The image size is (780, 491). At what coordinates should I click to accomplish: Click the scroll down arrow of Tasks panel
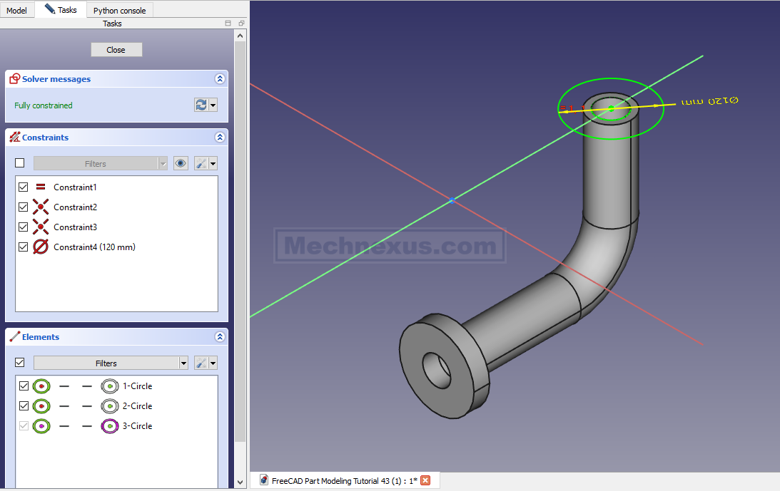click(x=240, y=482)
